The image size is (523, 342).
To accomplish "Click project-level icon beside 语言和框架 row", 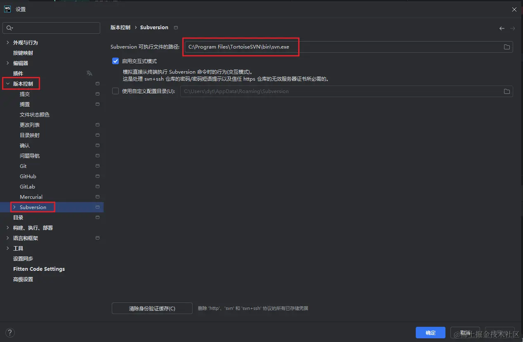I will tap(97, 238).
